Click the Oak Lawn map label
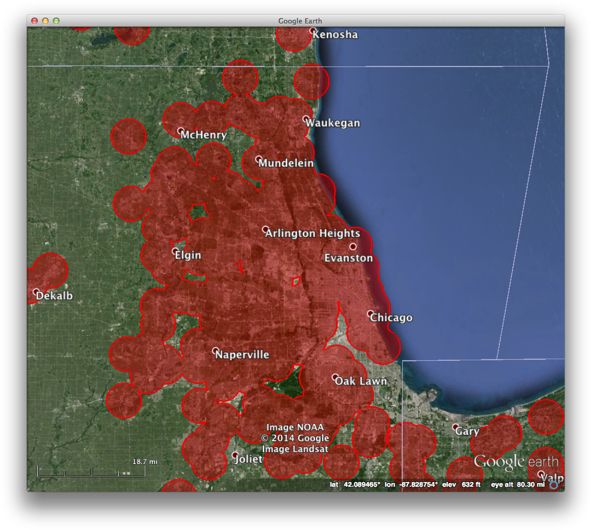The width and height of the screenshot is (591, 530). pos(361,381)
